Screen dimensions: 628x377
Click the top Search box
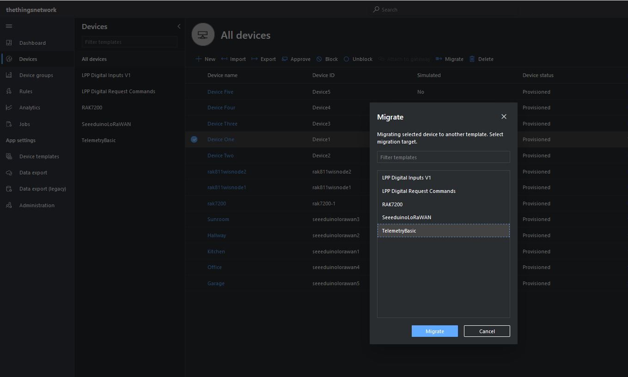click(389, 10)
